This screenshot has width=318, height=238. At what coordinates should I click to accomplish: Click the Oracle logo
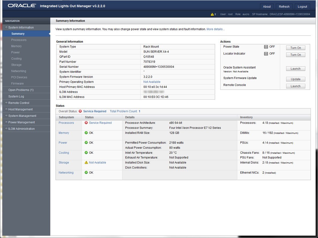(22, 6)
